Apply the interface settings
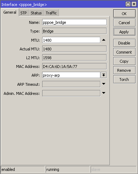Screen dimensions: 138x174 (x=124, y=32)
